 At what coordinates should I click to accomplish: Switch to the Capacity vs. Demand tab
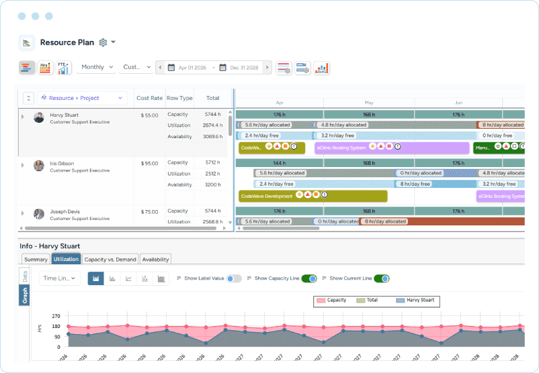[110, 259]
